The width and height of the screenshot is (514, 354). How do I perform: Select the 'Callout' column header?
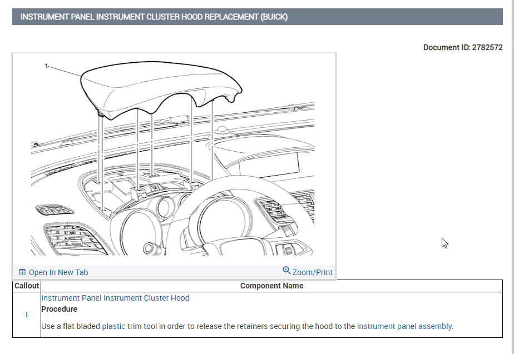coord(27,286)
